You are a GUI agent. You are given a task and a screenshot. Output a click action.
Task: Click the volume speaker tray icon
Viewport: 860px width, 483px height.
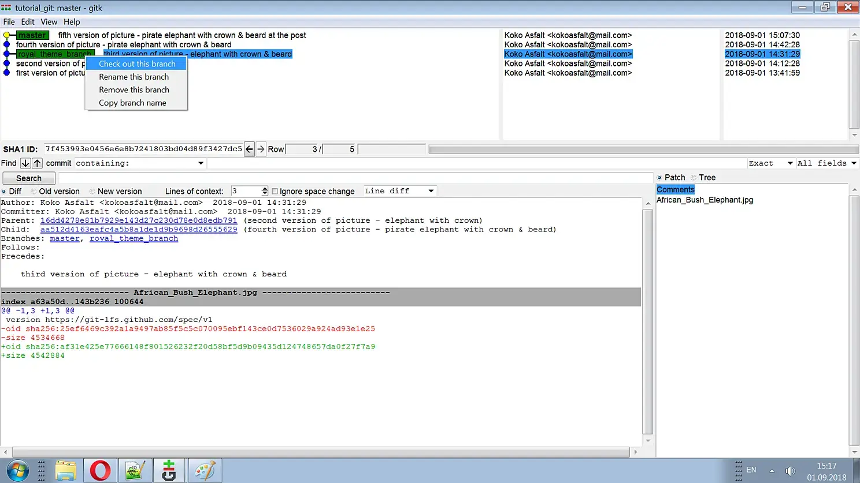point(790,471)
